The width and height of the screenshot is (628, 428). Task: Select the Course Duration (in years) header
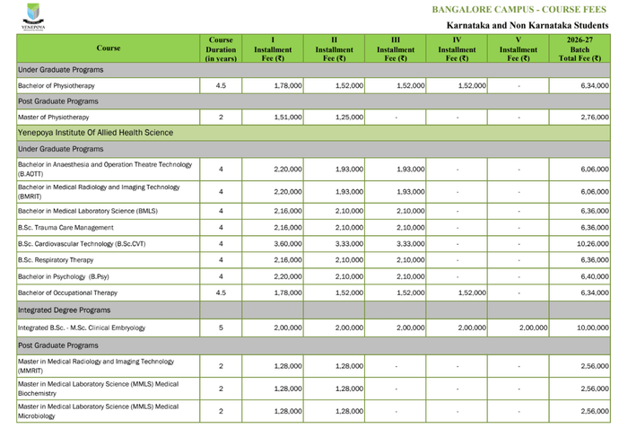tap(221, 49)
